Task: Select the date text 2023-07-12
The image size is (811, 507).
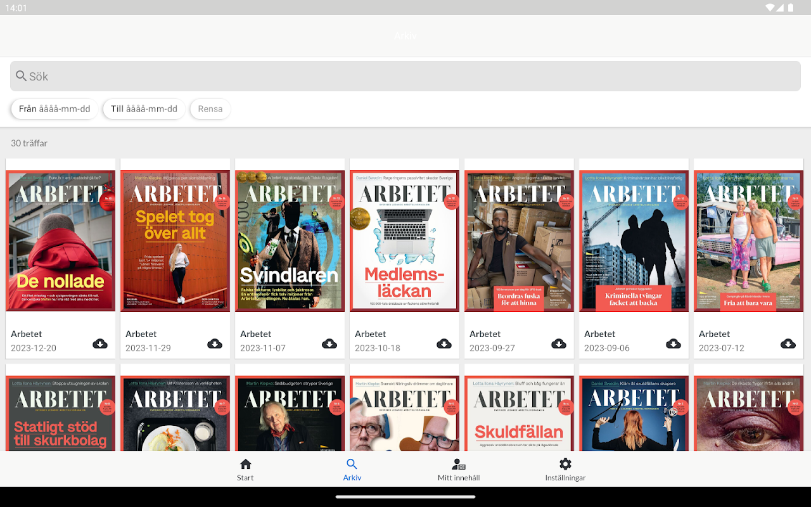Action: (x=722, y=348)
